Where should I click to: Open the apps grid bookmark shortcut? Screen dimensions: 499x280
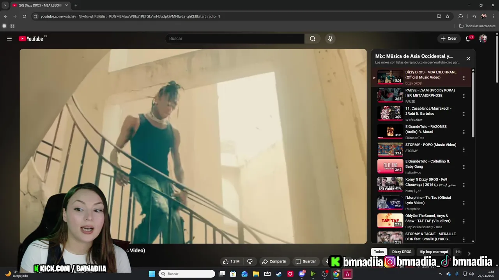pyautogui.click(x=12, y=26)
